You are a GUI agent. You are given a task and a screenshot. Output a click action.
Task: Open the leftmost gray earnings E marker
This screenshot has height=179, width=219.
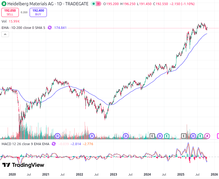(x=152, y=136)
